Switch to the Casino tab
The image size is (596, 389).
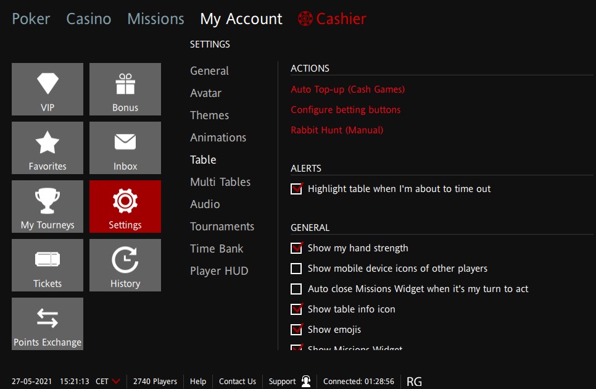click(89, 19)
